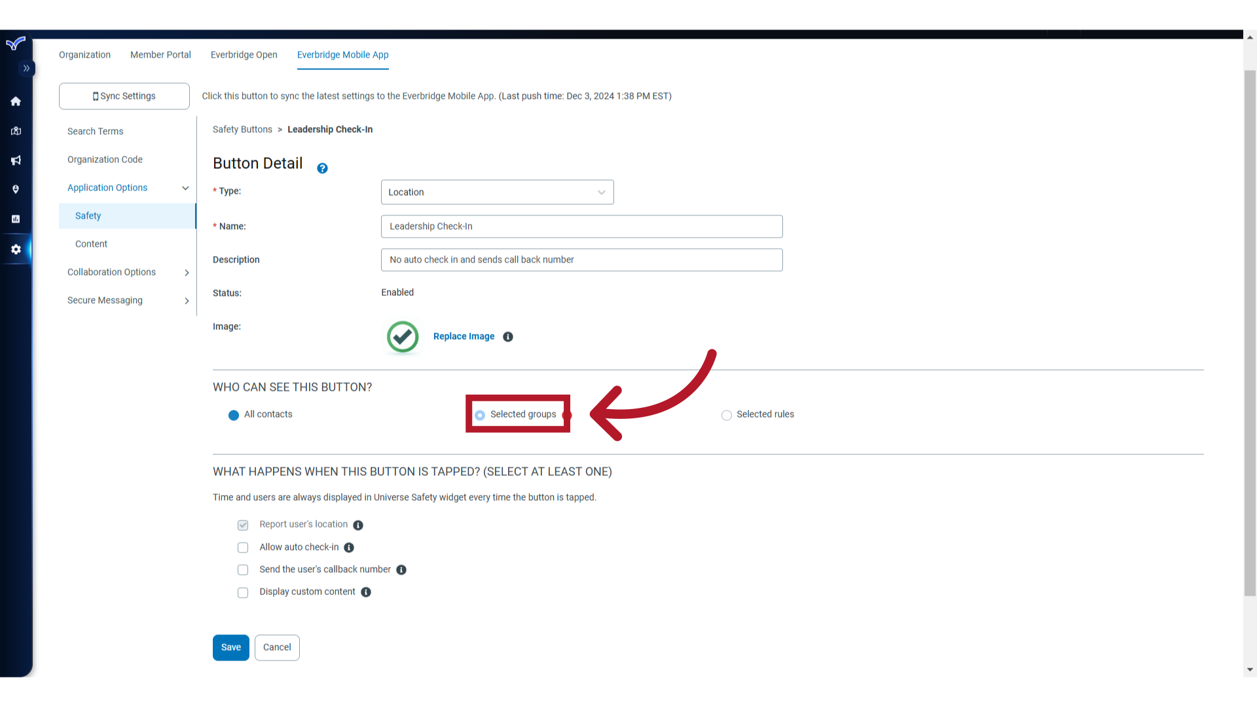Switch to the Organization tab
The width and height of the screenshot is (1257, 707).
[84, 54]
